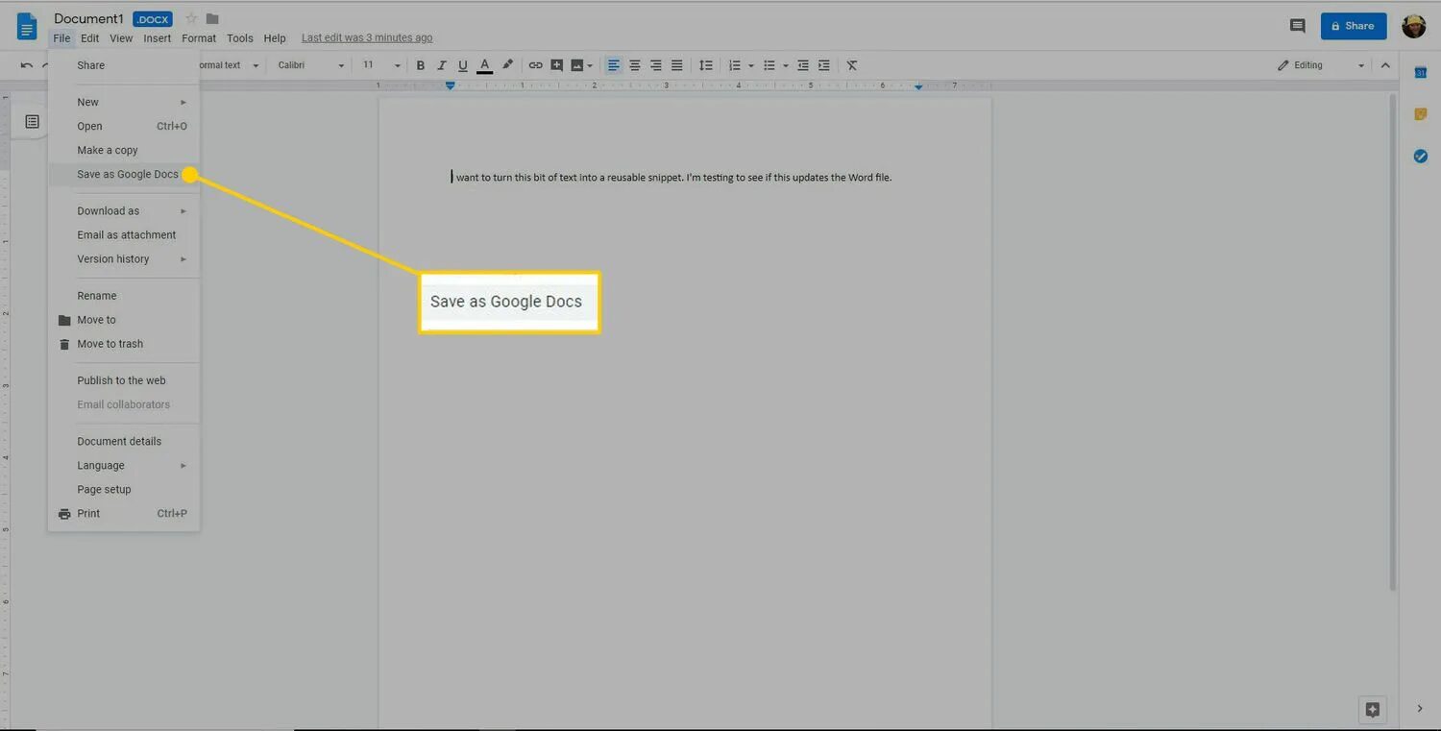Screen dimensions: 1441x731
Task: Choose Save as Google Docs
Action: point(124,174)
